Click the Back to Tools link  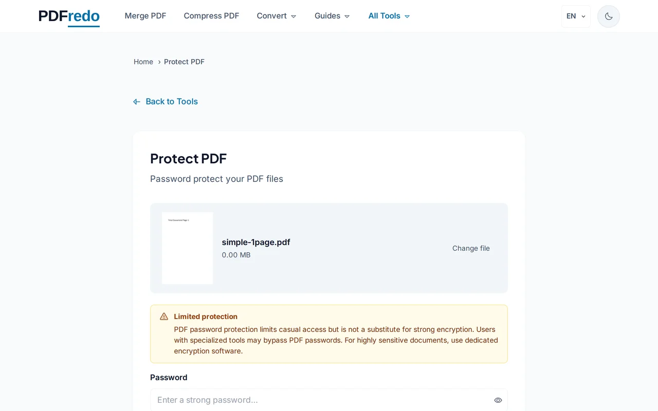[x=172, y=101]
